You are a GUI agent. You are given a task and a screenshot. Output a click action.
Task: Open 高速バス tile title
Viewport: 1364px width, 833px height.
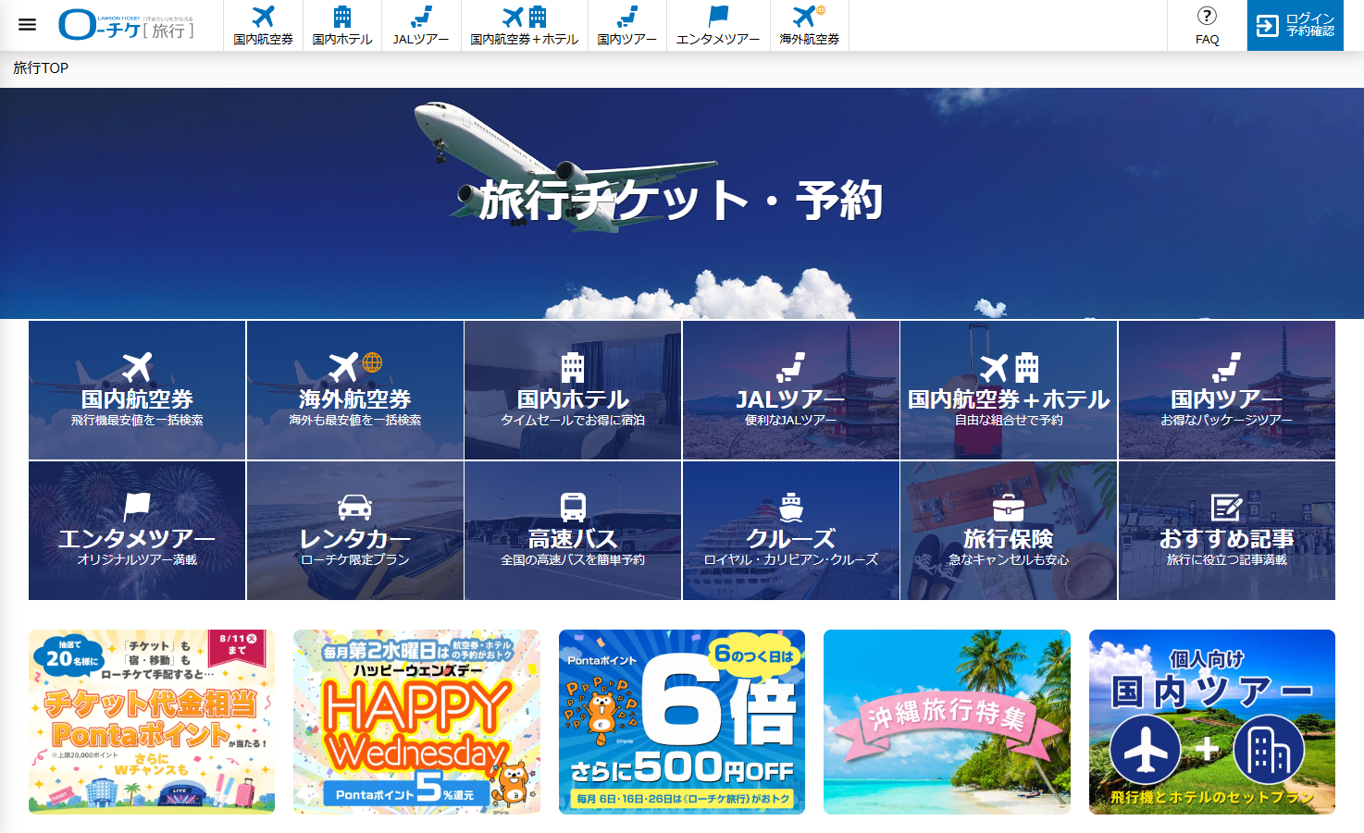573,539
